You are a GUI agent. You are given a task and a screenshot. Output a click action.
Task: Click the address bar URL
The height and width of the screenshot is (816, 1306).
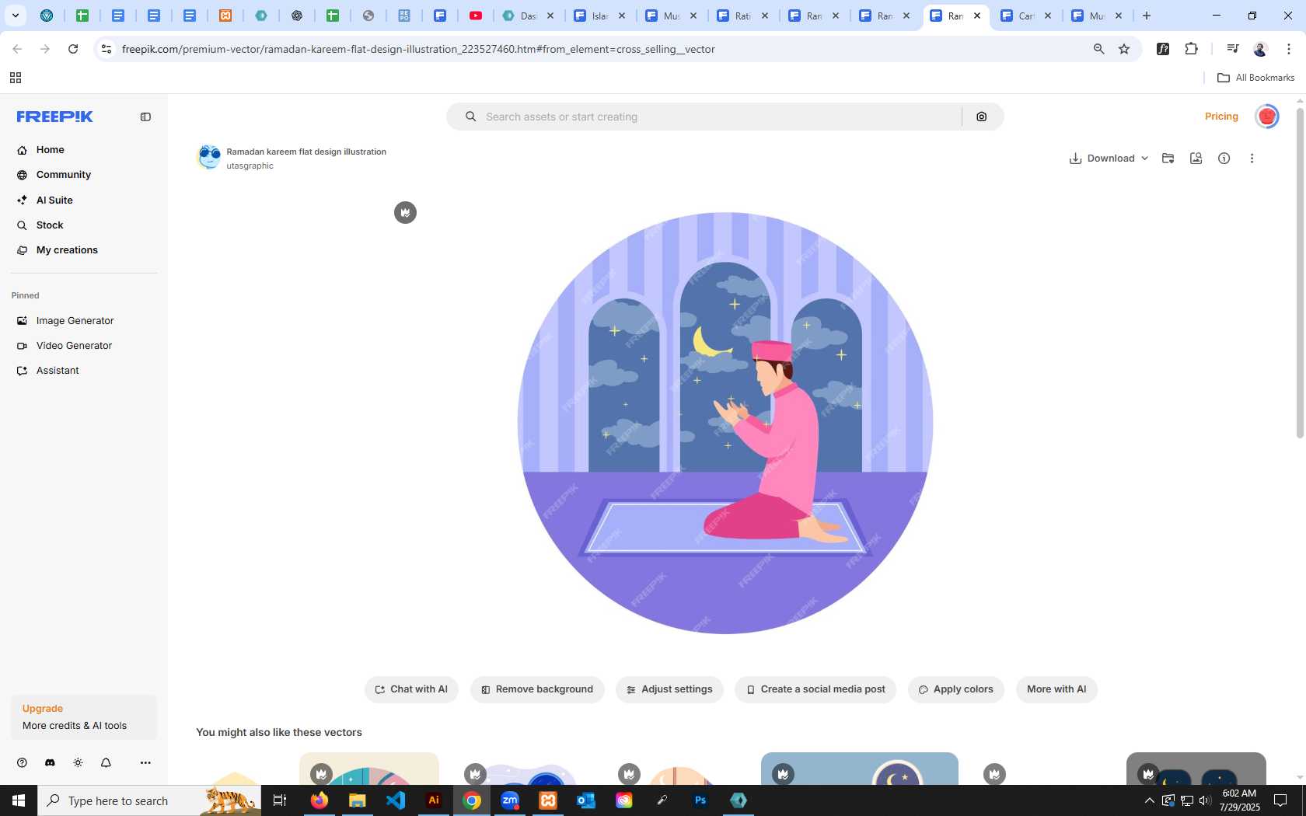(x=418, y=49)
